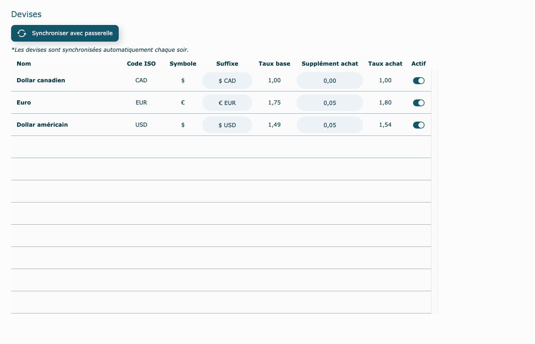Click the Taux base column header
Screen dimensions: 535x344
point(274,64)
